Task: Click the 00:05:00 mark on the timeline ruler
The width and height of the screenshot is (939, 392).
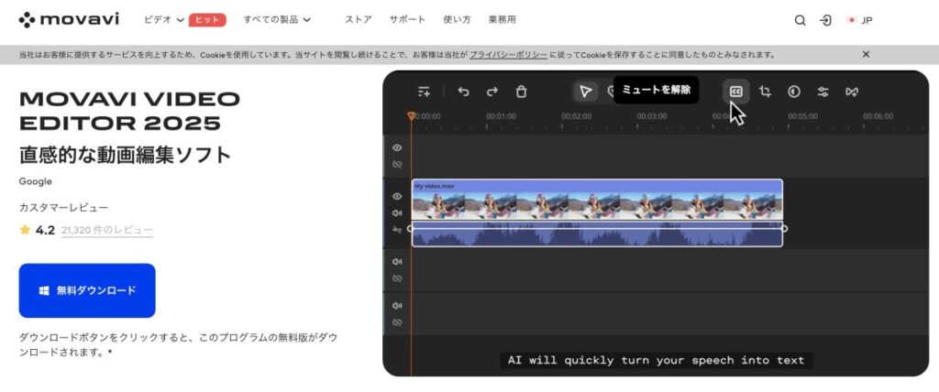Action: [802, 116]
